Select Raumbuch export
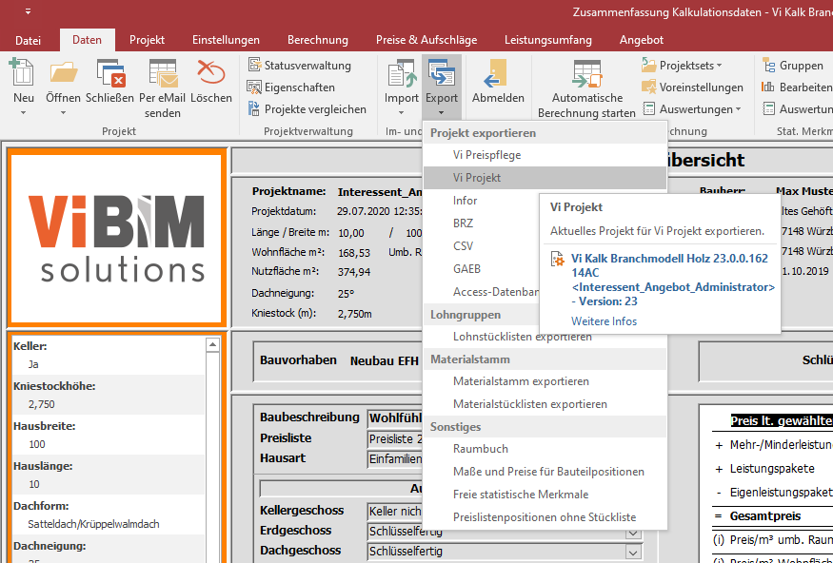This screenshot has width=833, height=563. coord(545,449)
